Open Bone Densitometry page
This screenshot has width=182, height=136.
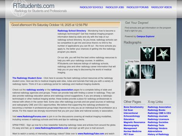[133, 107]
